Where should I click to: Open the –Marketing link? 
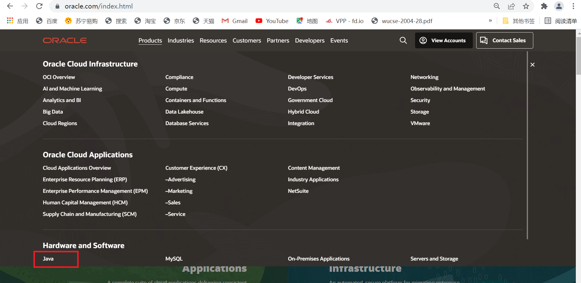(x=179, y=191)
